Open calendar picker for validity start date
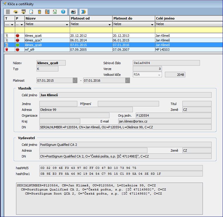 tap(75, 80)
